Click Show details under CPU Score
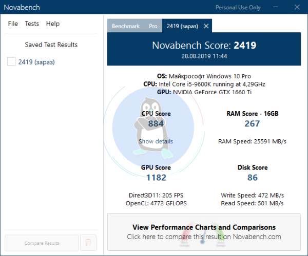The height and width of the screenshot is (256, 308). pos(156,141)
